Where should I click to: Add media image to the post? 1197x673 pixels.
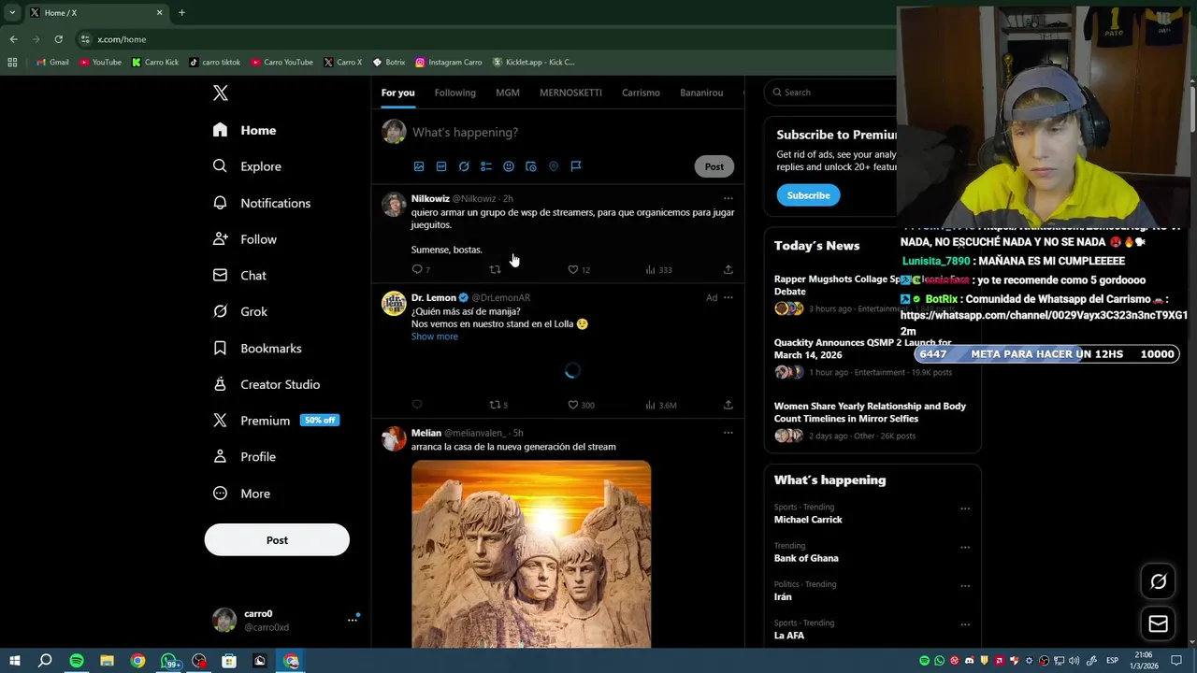click(x=419, y=166)
